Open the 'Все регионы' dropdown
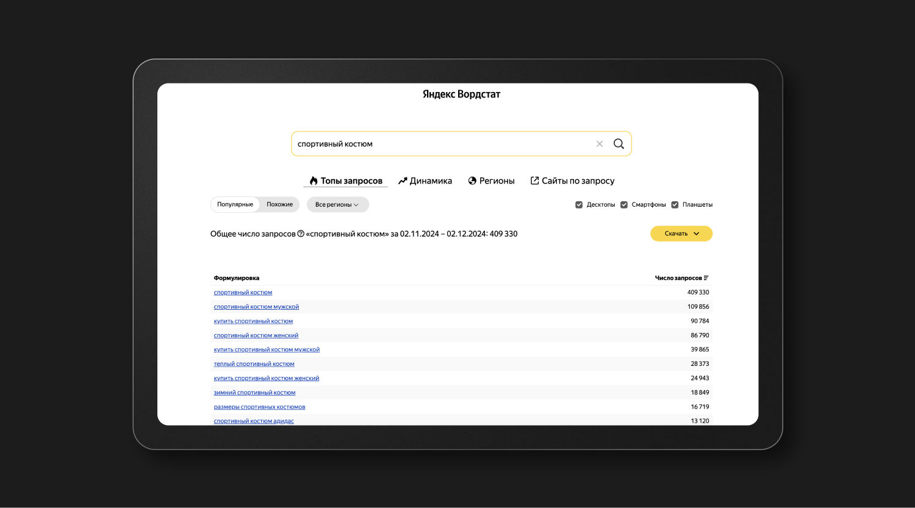The image size is (915, 508). click(337, 204)
